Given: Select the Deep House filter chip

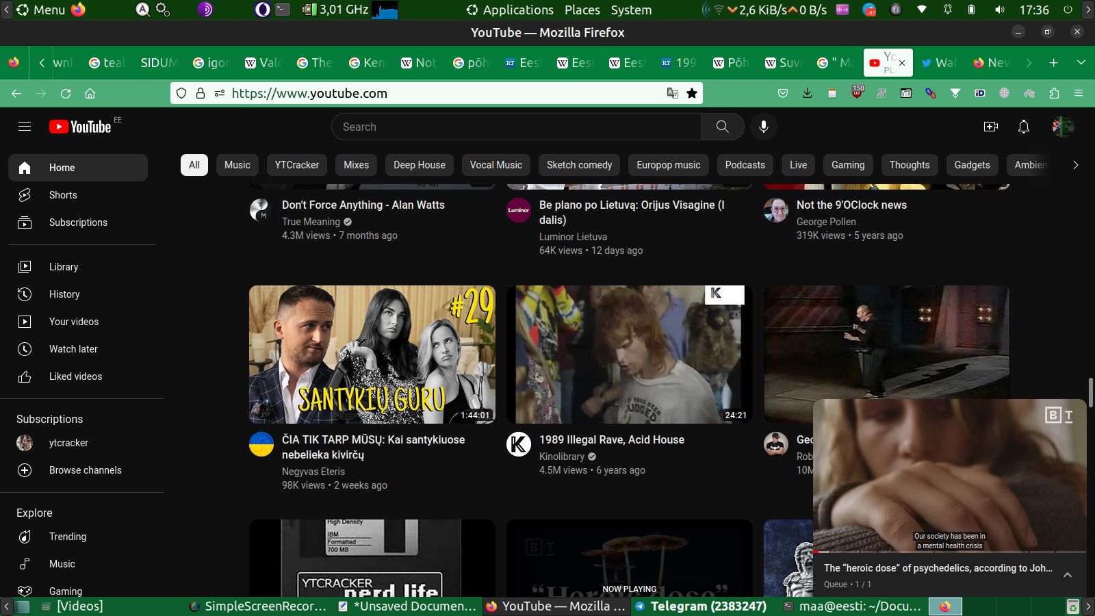Looking at the screenshot, I should tap(419, 165).
